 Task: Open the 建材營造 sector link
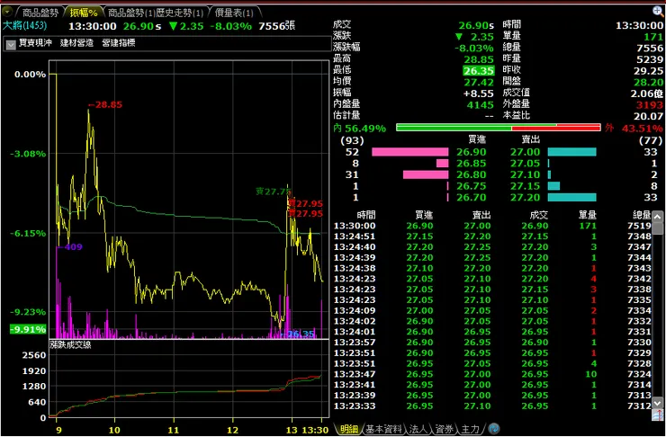click(x=76, y=43)
